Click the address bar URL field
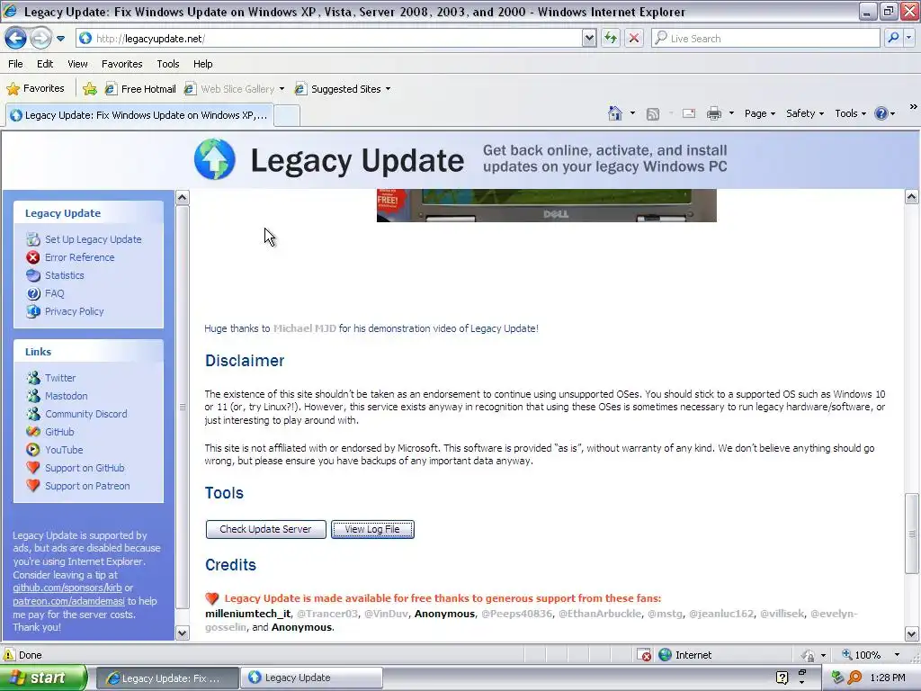This screenshot has height=691, width=921. (329, 39)
